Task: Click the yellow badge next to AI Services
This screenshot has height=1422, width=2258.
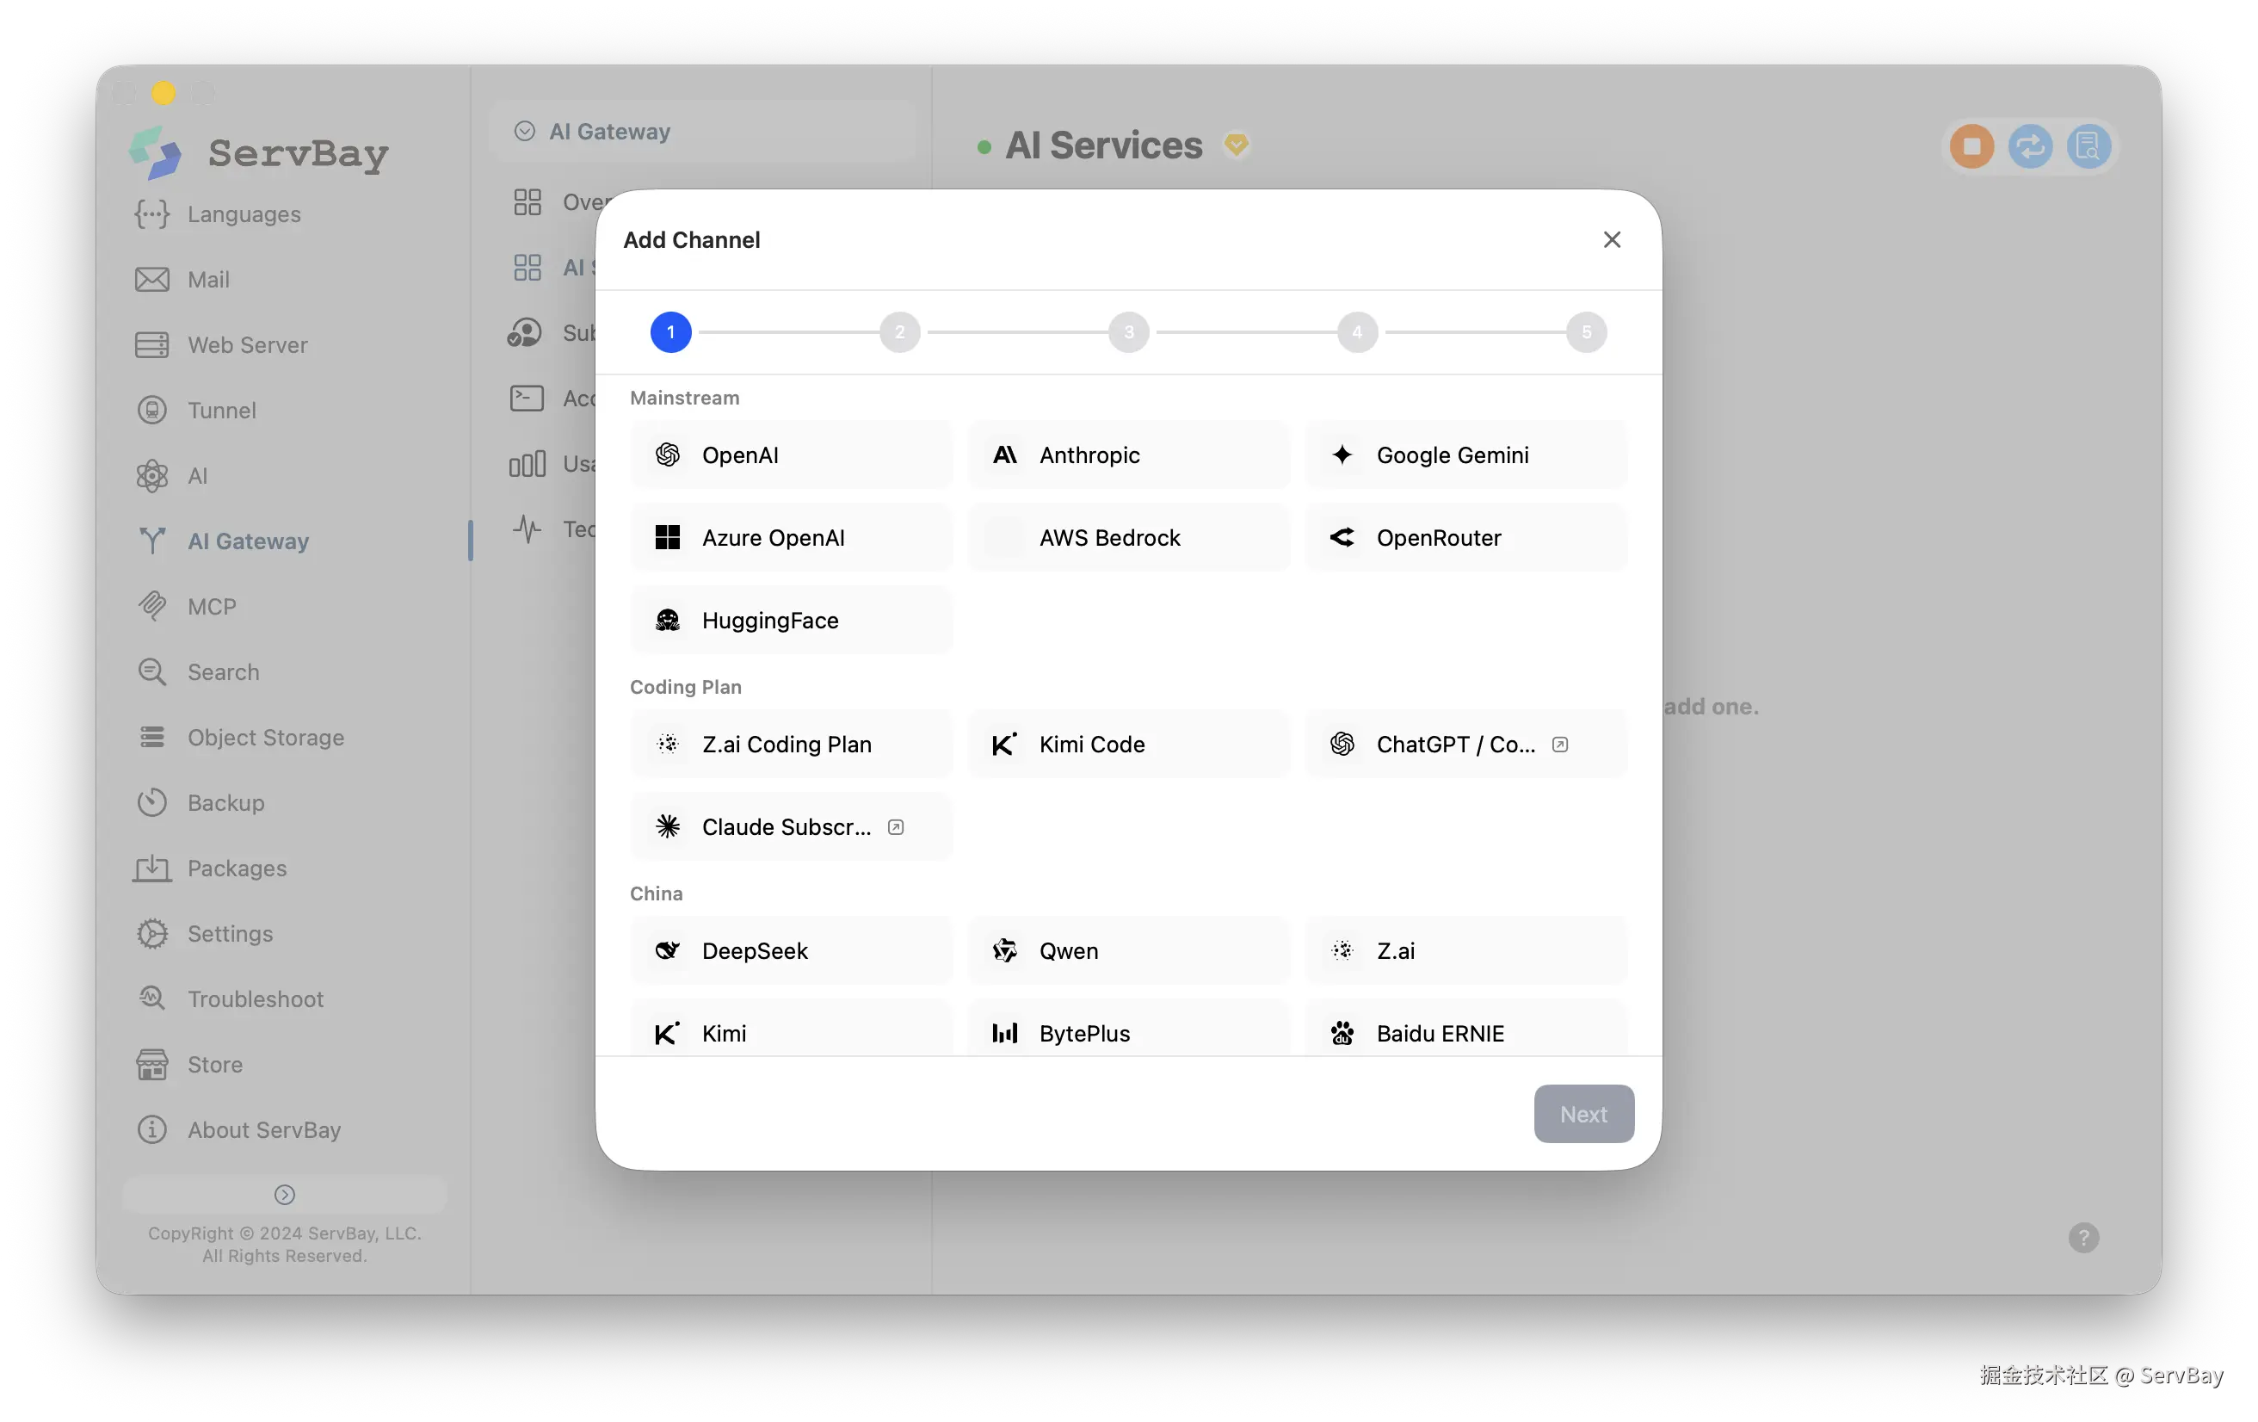Action: 1236,145
